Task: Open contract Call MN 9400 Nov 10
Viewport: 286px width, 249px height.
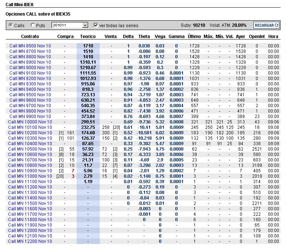Action: coord(30,89)
